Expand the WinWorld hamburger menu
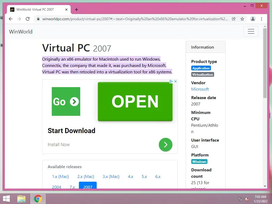Screen dimensions: 272x204 tap(251, 31)
